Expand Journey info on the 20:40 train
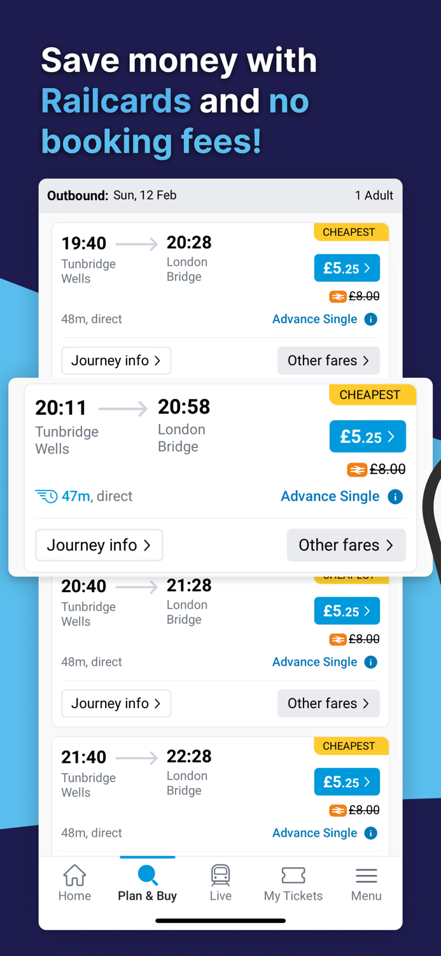 click(116, 703)
